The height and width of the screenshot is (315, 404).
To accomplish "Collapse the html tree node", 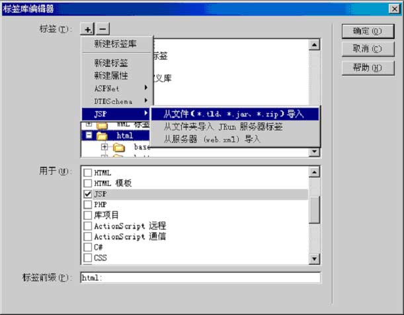I will coord(89,135).
